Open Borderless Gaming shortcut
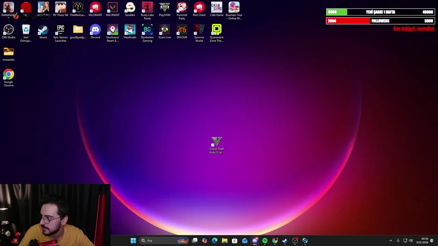 pos(147,33)
